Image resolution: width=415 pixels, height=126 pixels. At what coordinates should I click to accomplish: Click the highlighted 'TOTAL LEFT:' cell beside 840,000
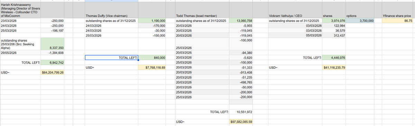click(x=112, y=58)
